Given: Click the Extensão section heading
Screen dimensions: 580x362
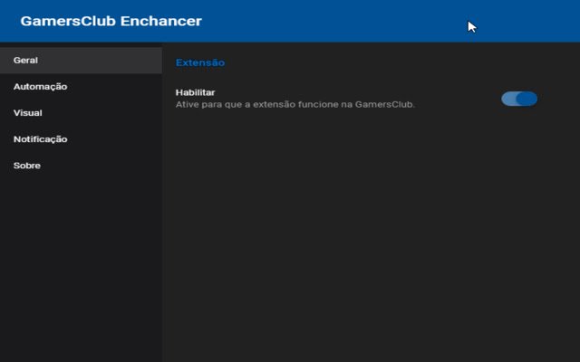Looking at the screenshot, I should 200,62.
